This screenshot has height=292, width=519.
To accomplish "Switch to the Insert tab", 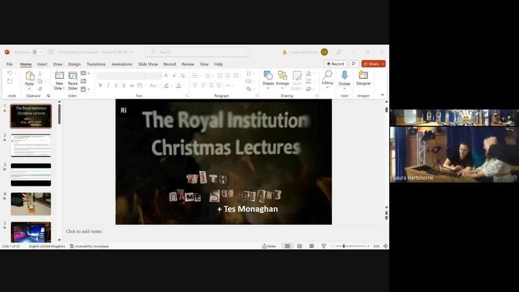I will (42, 64).
